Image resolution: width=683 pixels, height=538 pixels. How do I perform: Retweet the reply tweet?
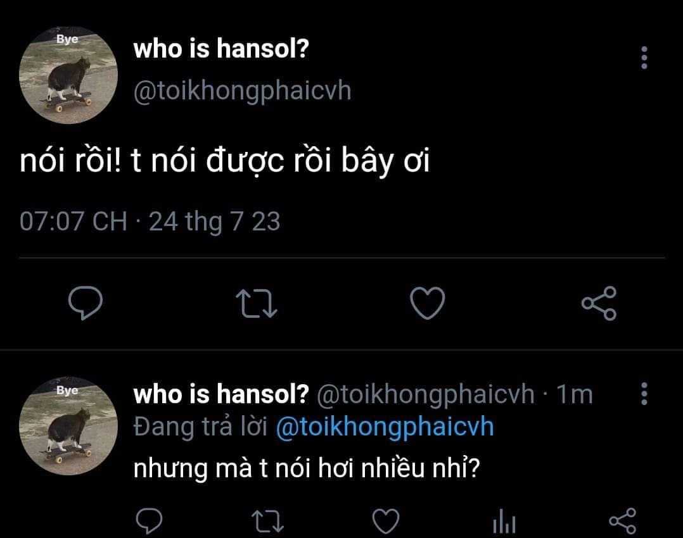(x=265, y=522)
